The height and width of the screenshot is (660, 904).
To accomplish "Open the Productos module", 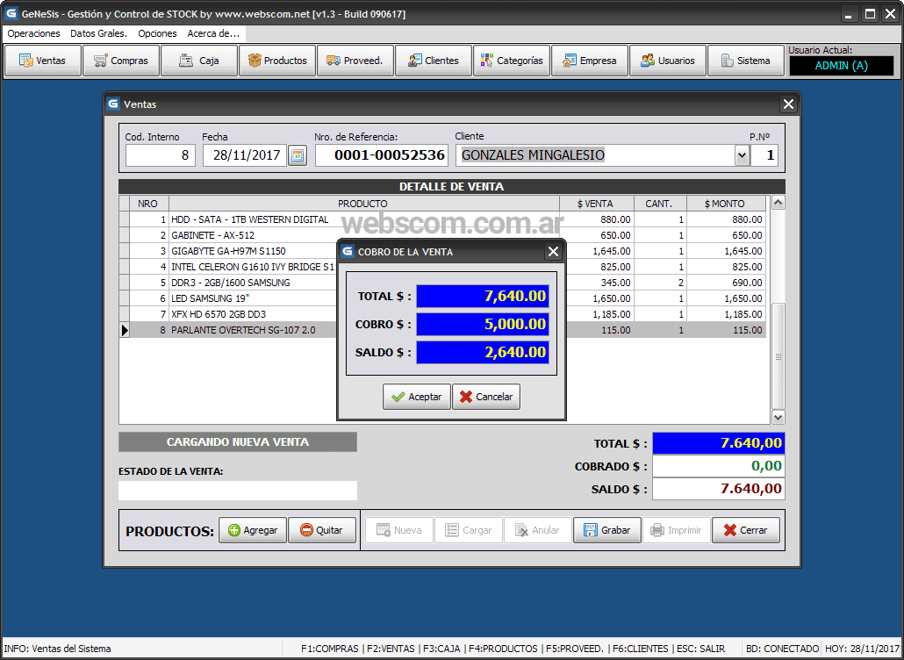I will tap(277, 61).
